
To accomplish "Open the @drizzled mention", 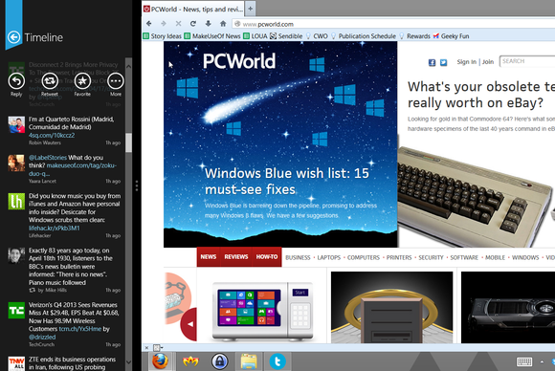I will pyautogui.click(x=42, y=337).
